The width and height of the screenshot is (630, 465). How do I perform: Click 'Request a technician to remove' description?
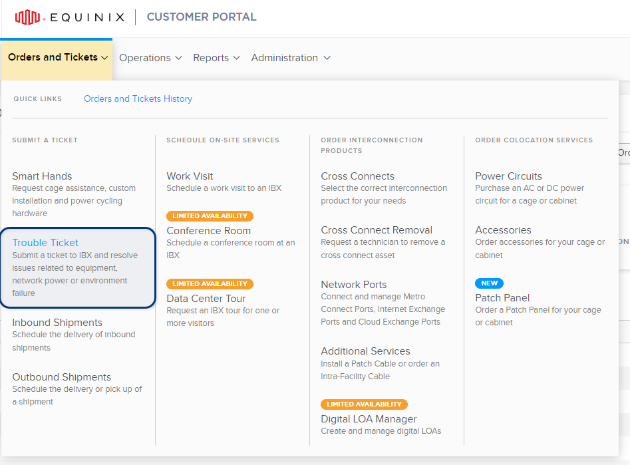(x=383, y=248)
